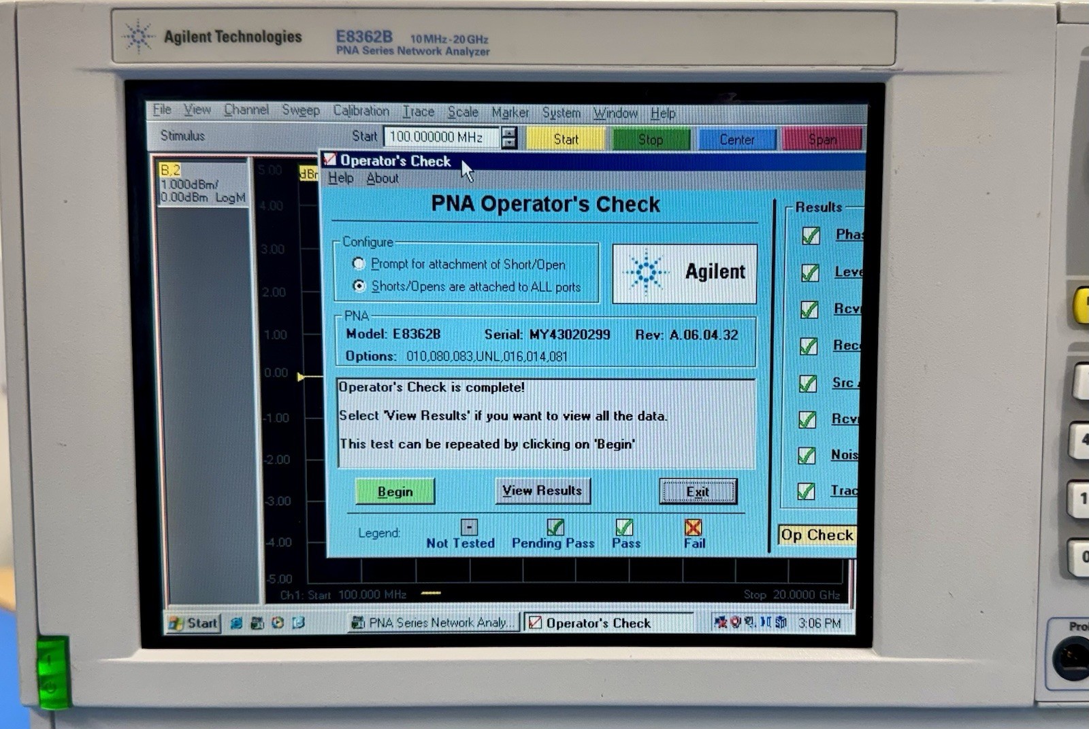Viewport: 1089px width, 729px height.
Task: Open the About menu in Operator's Check
Action: [x=383, y=178]
